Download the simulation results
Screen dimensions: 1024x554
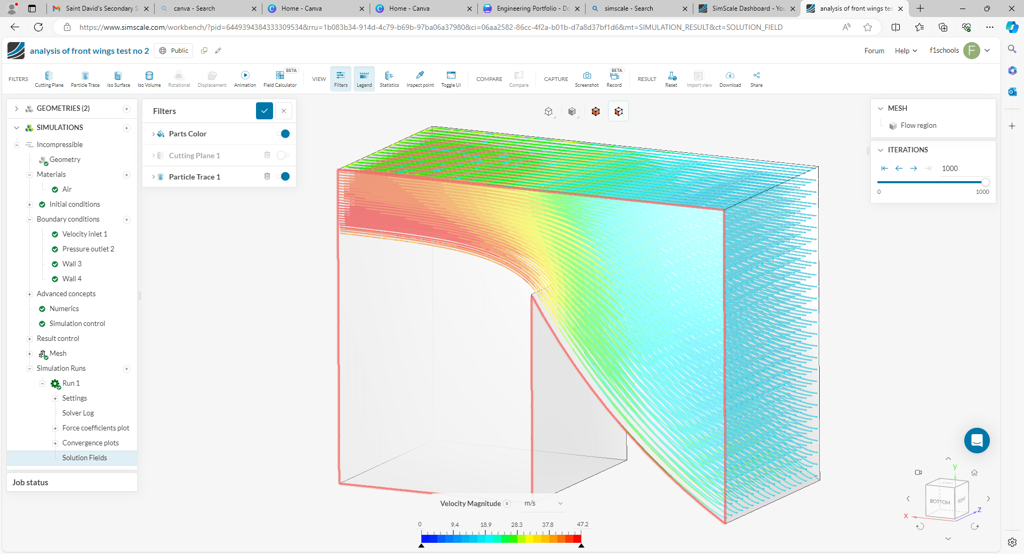click(x=730, y=79)
